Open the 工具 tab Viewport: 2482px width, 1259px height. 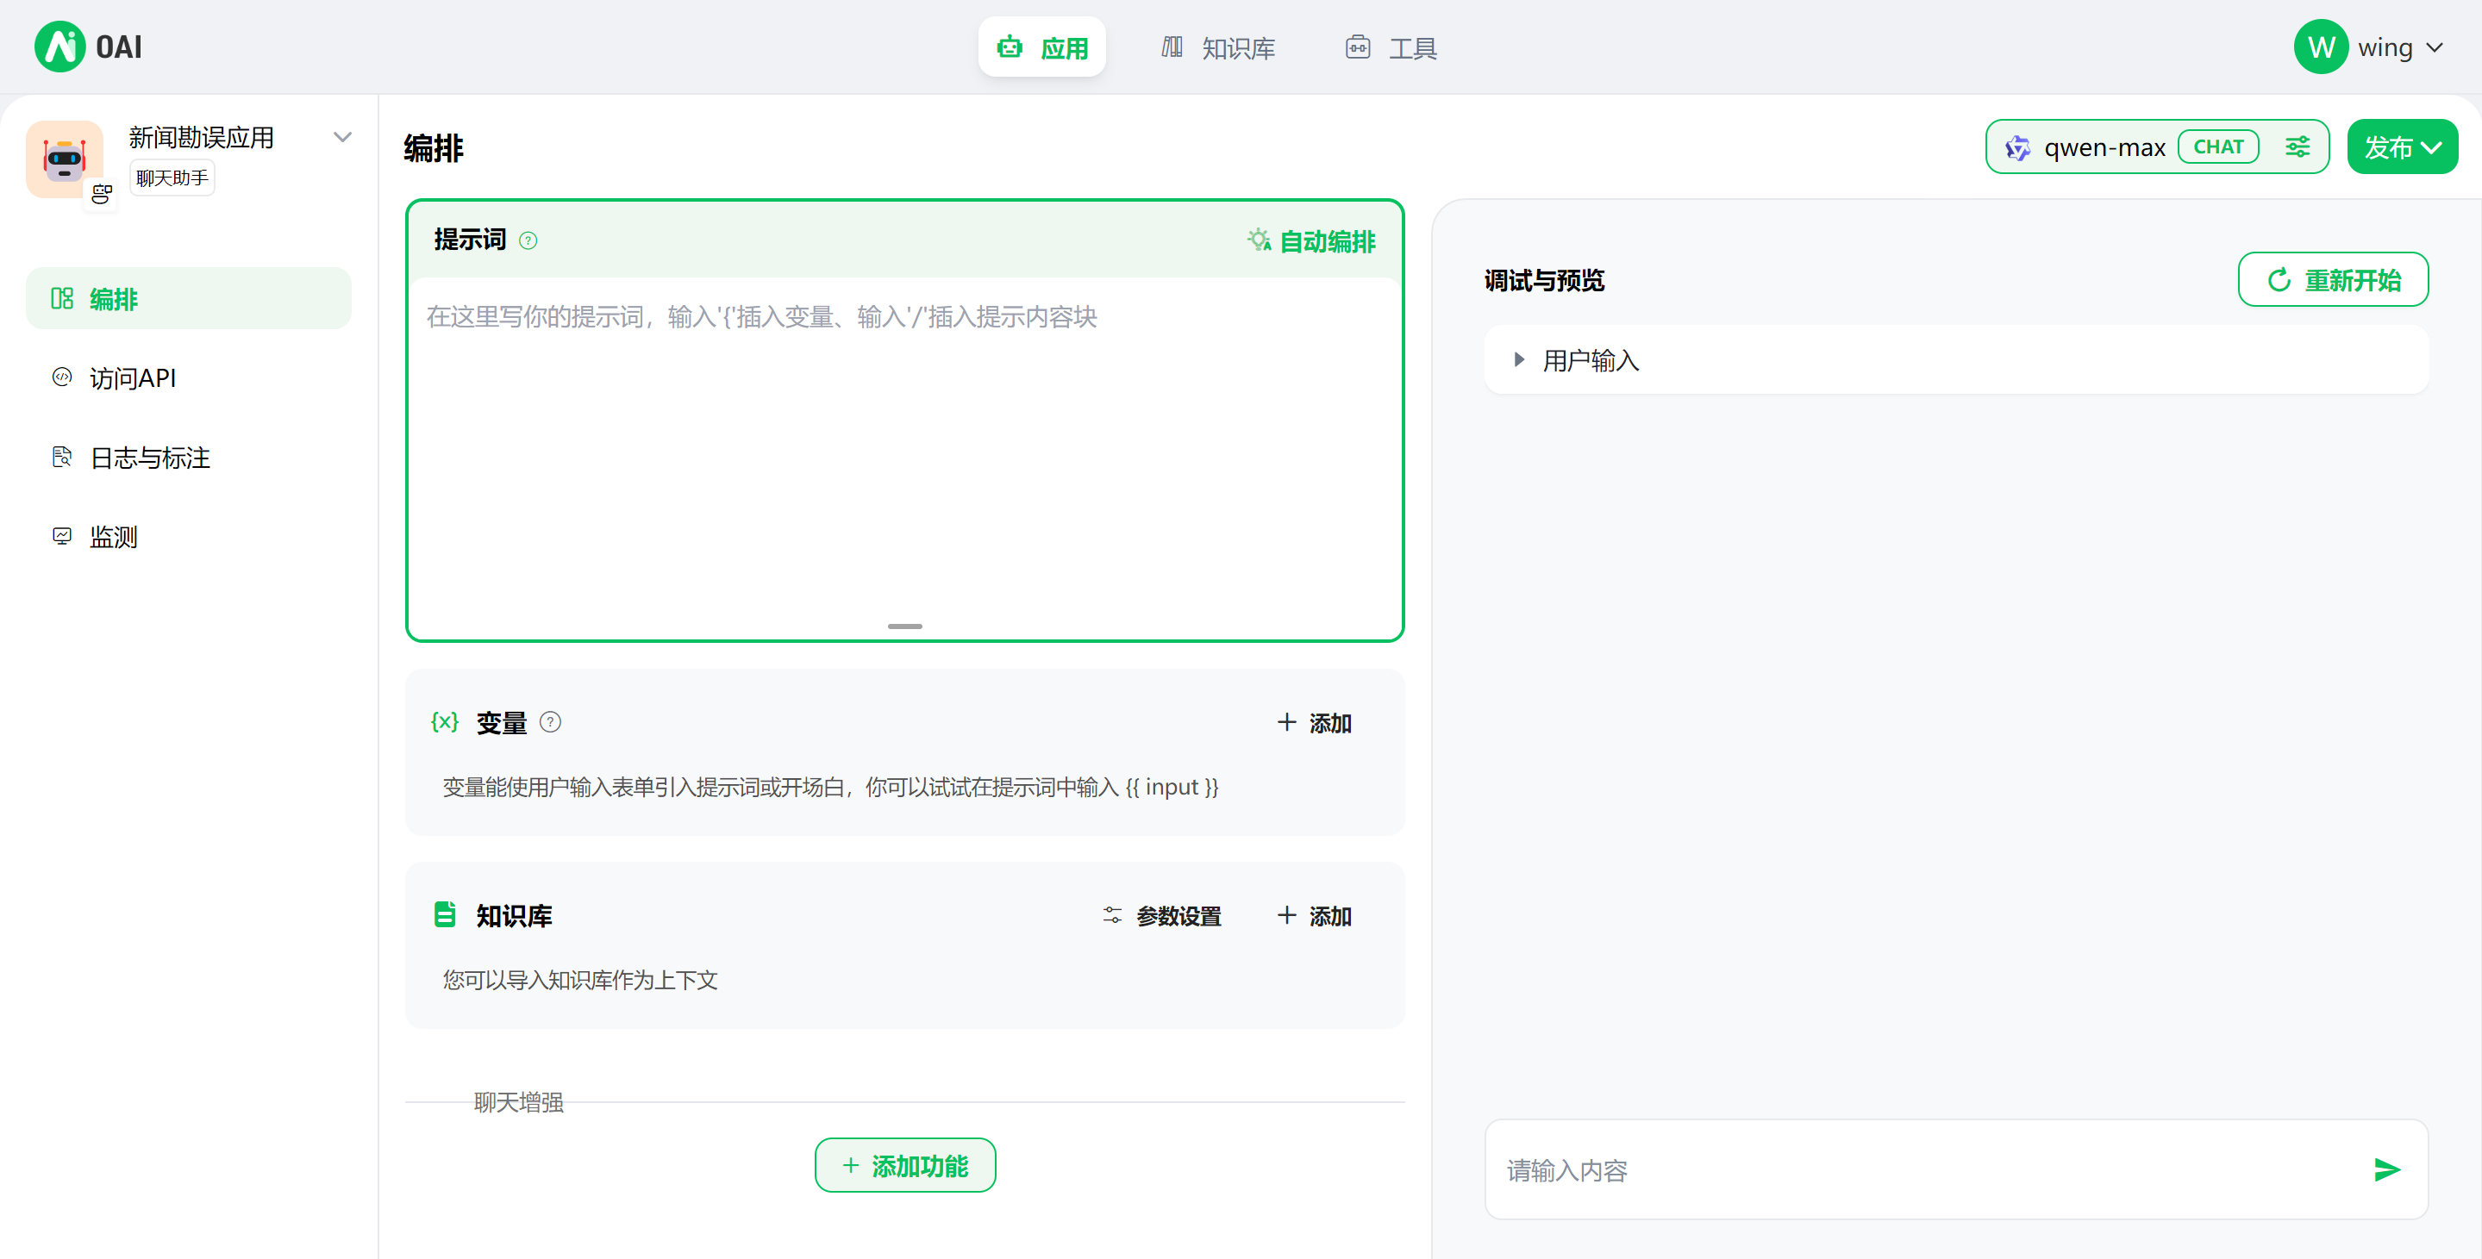point(1391,47)
